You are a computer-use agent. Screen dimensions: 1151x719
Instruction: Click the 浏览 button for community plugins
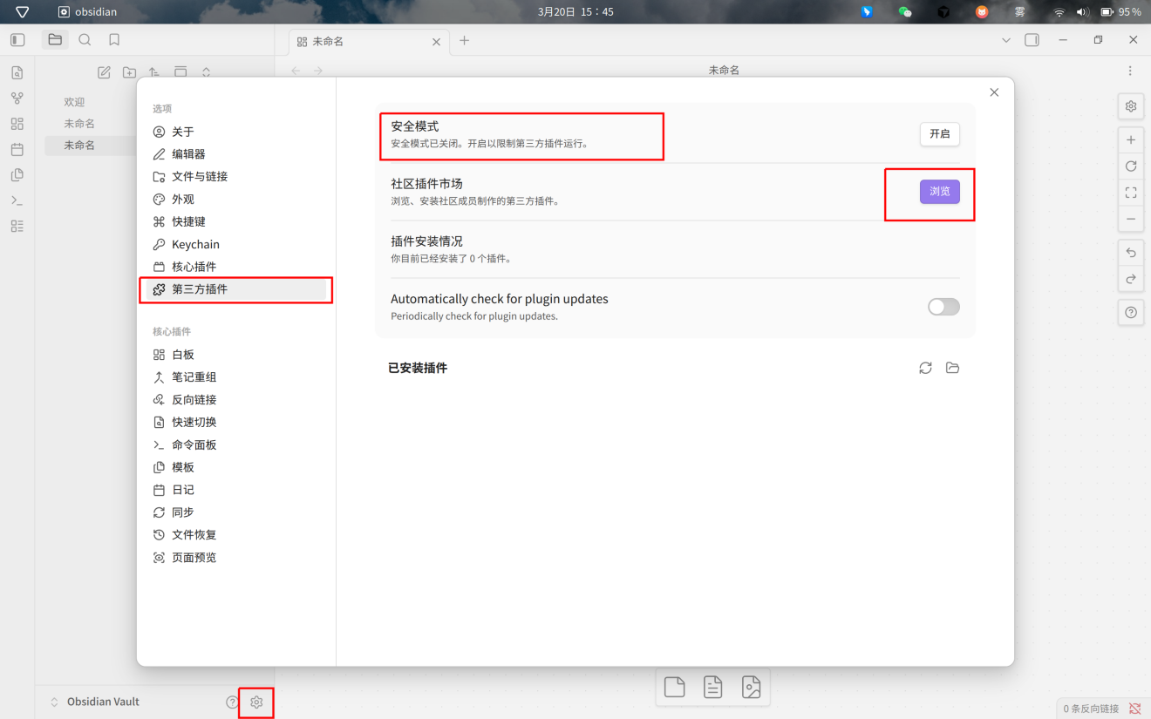940,192
